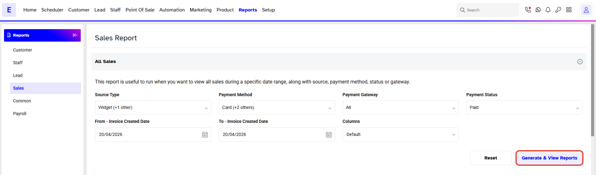Click the Search input field
The image size is (596, 175).
487,10
